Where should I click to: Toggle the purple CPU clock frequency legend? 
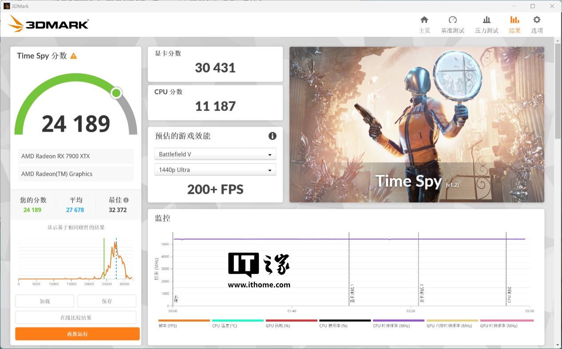398,321
